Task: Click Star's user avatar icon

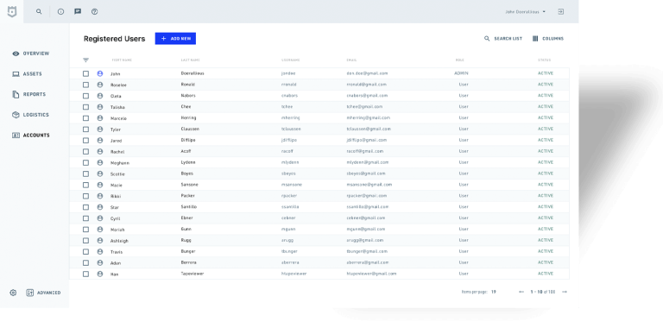Action: point(100,207)
